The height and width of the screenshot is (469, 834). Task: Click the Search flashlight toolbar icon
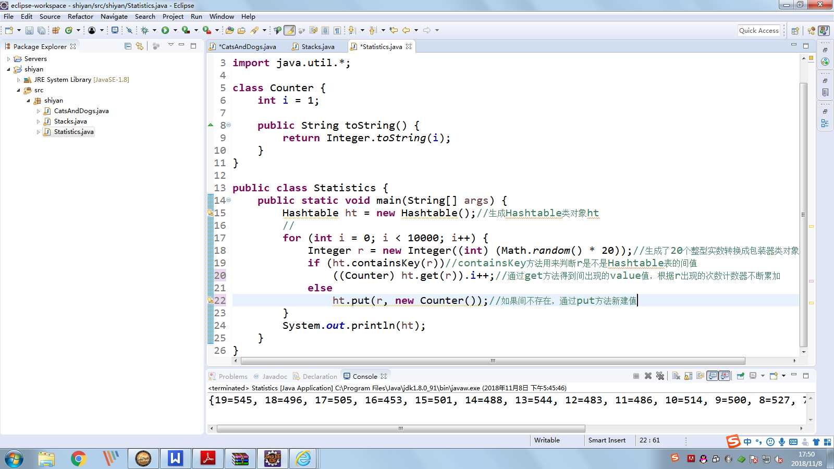pos(254,30)
